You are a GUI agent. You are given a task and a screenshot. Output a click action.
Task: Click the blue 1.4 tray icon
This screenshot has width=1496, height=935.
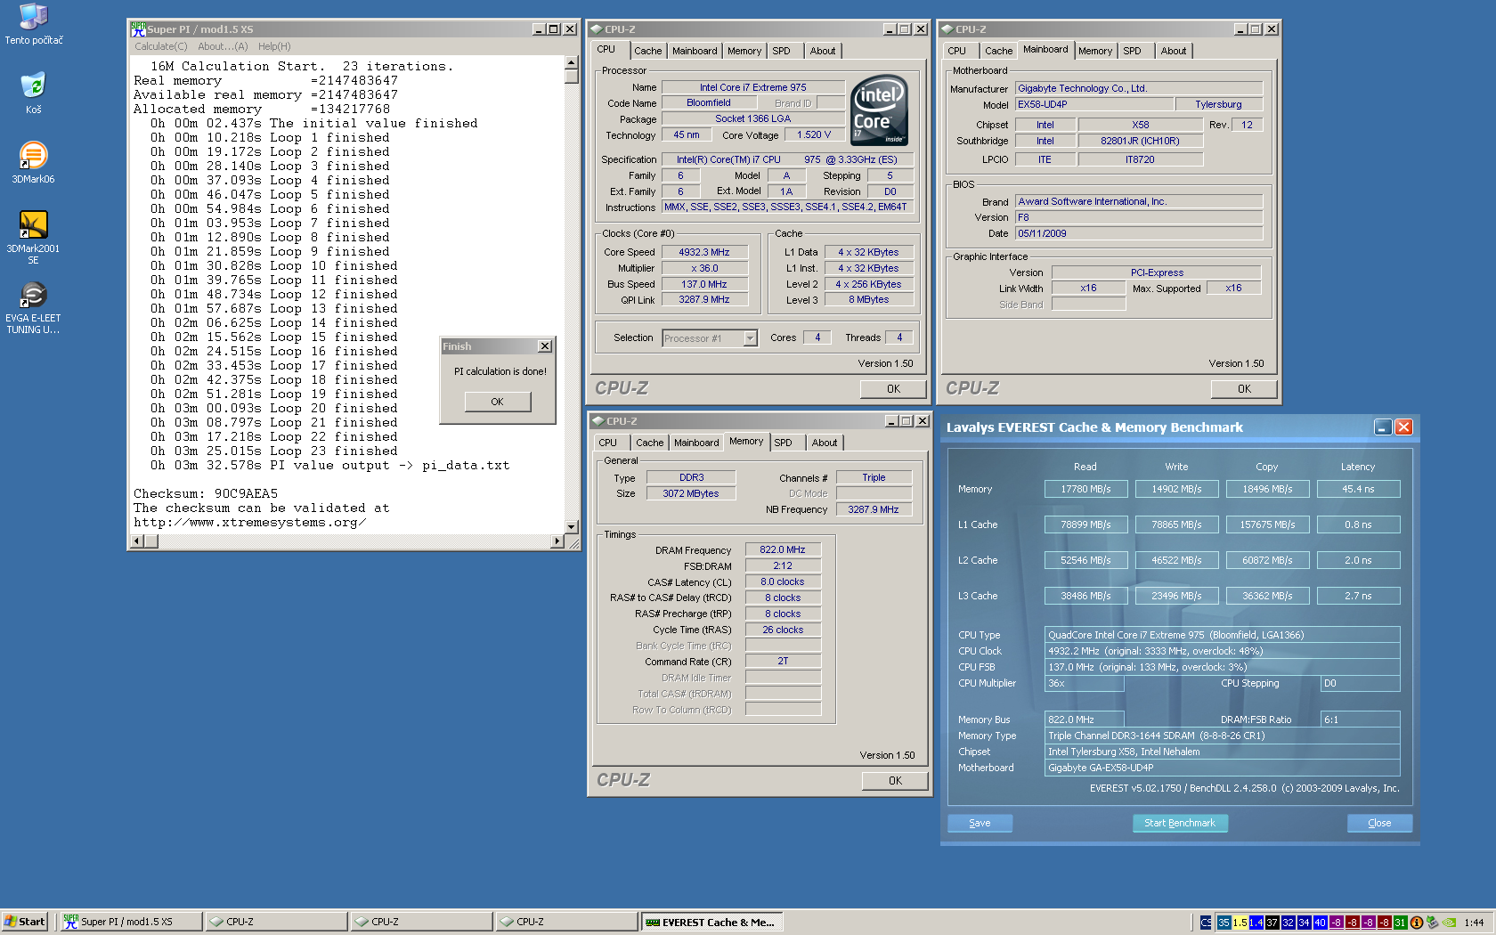[x=1256, y=923]
